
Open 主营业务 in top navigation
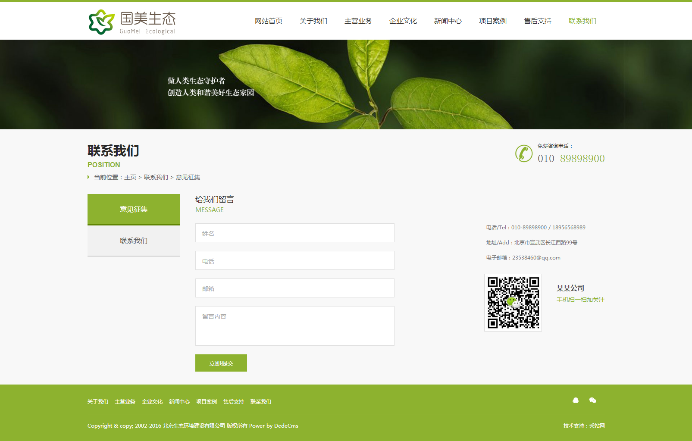358,21
